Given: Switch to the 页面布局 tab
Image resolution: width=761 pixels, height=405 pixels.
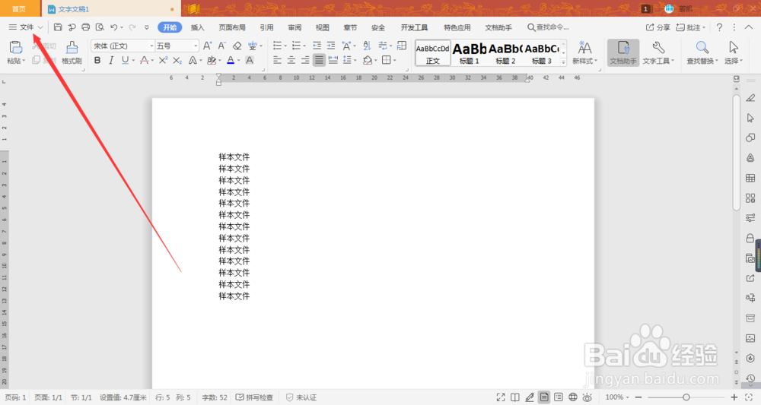Looking at the screenshot, I should tap(232, 27).
